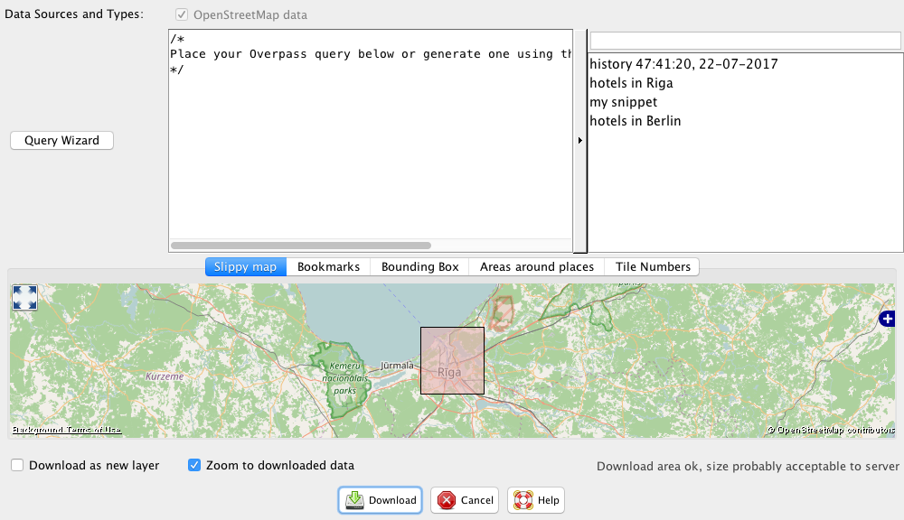The width and height of the screenshot is (904, 520).
Task: Click the red Cancel cross icon
Action: coord(447,500)
